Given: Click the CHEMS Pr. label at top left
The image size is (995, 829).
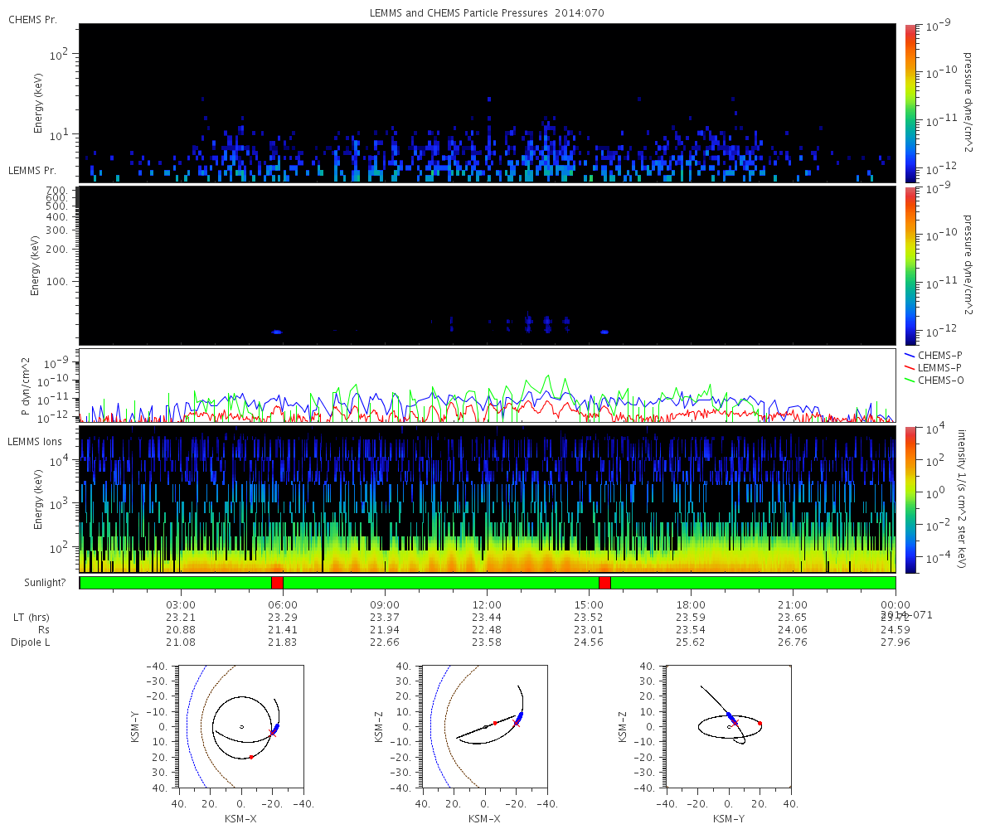Looking at the screenshot, I should 32,19.
